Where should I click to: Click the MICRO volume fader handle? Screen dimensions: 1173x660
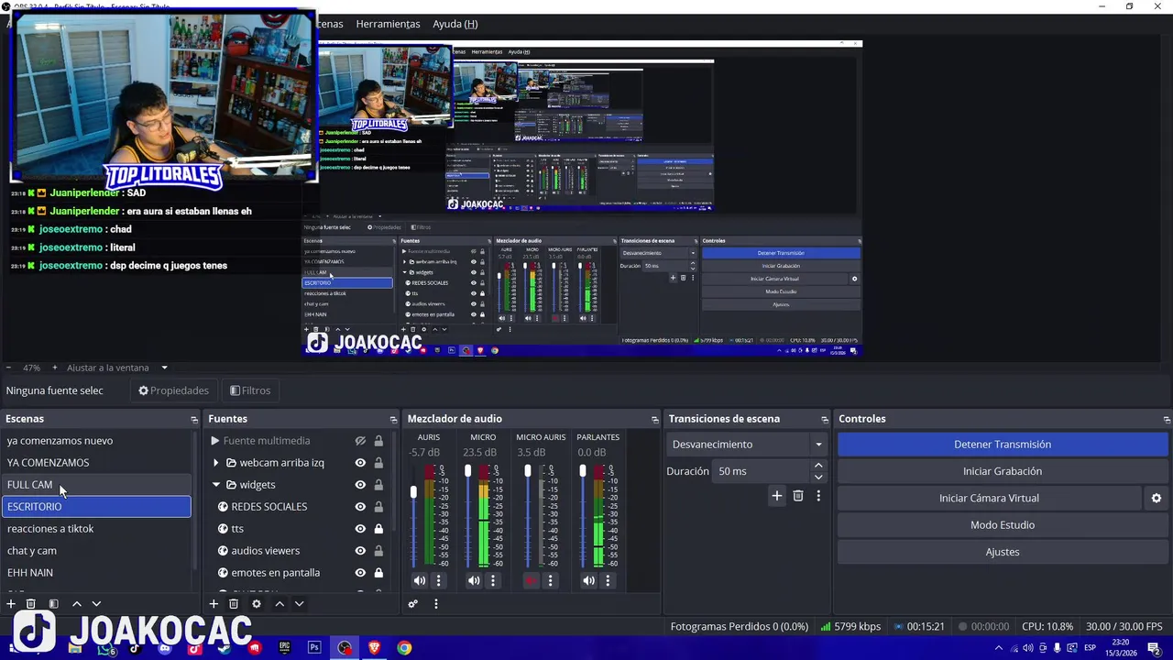[467, 471]
